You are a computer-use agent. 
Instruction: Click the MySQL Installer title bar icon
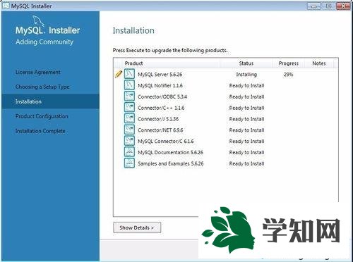tap(6, 6)
